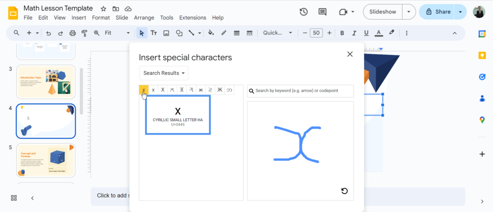Click the Print icon in toolbar
This screenshot has height=212, width=493.
coord(72,33)
